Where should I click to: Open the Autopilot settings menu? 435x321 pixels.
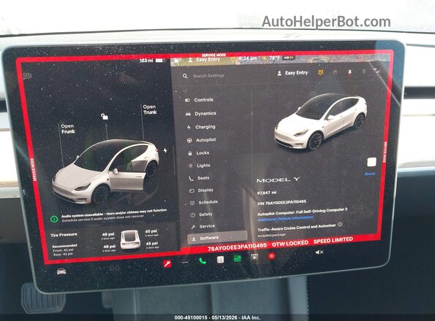[202, 140]
